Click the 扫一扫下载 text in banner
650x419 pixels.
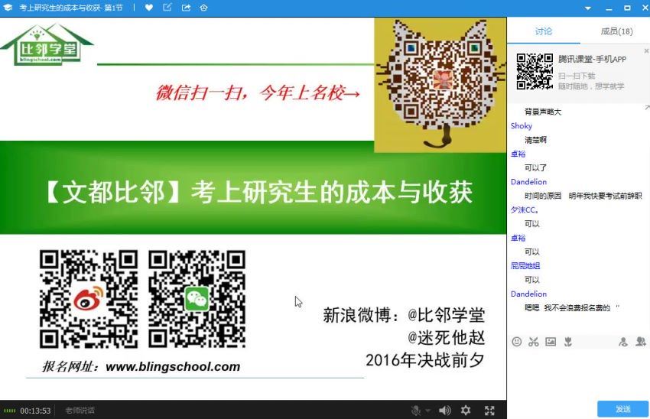pos(577,76)
